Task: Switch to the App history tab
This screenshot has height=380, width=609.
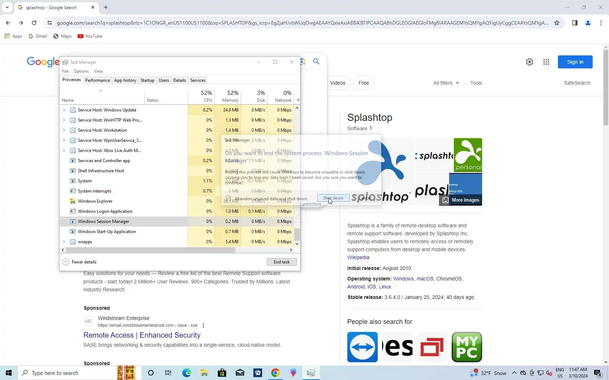Action: click(x=125, y=80)
